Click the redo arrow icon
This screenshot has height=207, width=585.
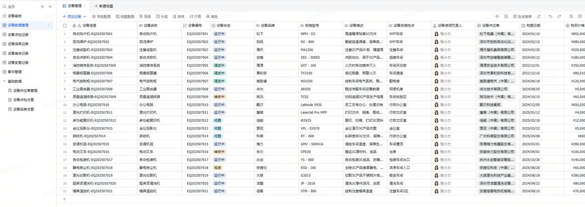tap(560, 16)
